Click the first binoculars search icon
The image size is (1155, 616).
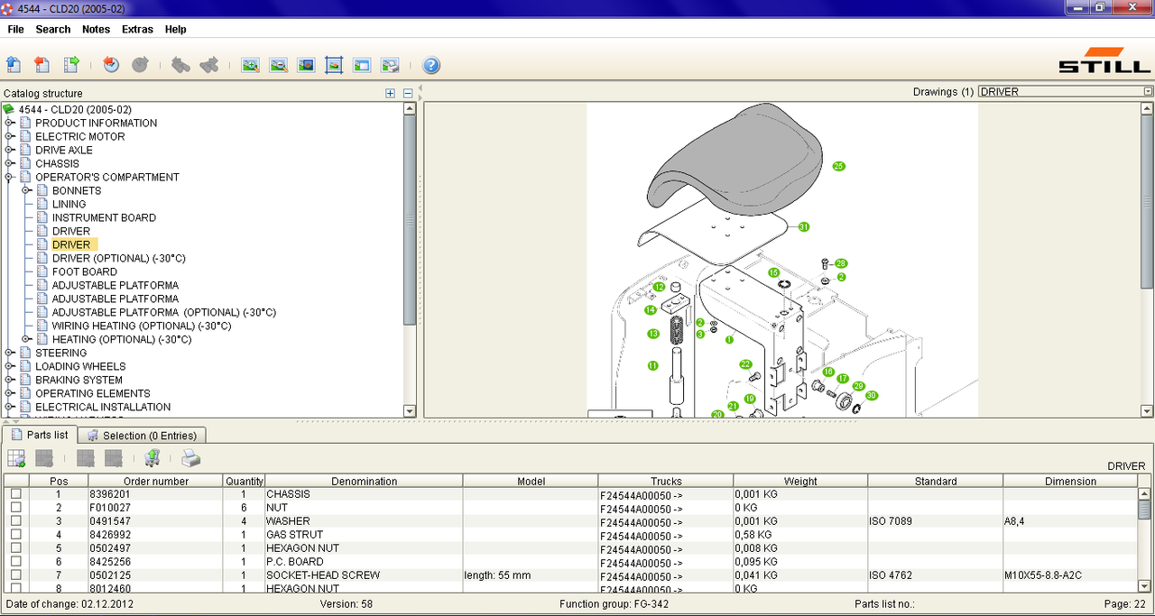click(x=180, y=64)
